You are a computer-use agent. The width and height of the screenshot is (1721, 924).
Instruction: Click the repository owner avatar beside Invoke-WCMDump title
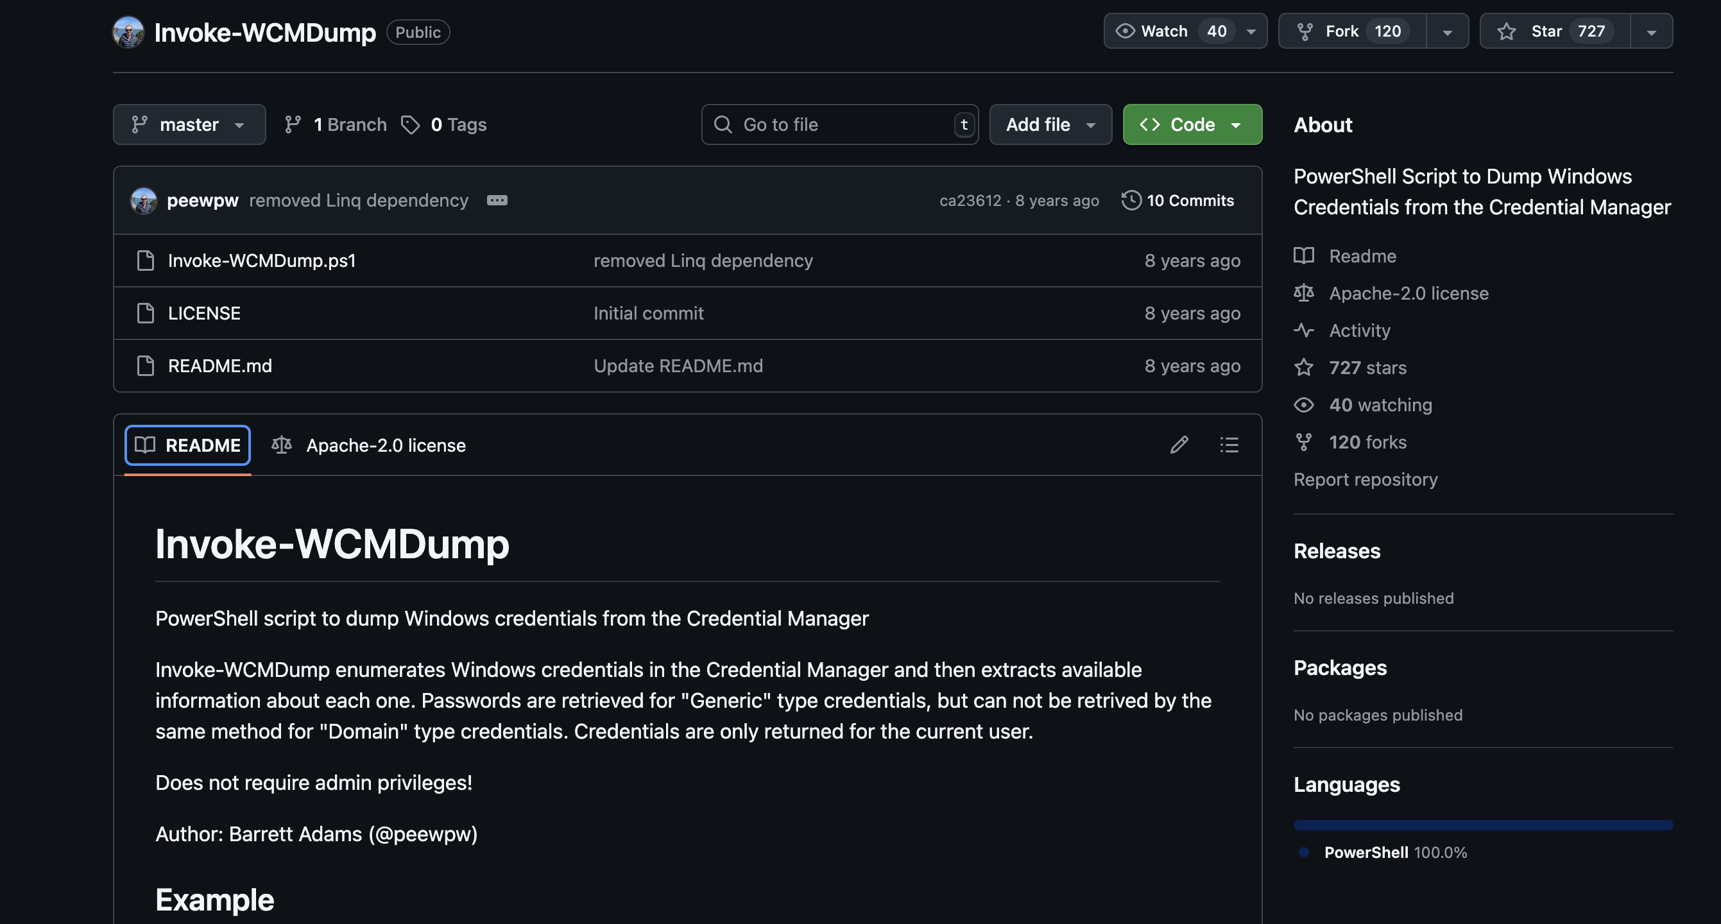[x=128, y=32]
